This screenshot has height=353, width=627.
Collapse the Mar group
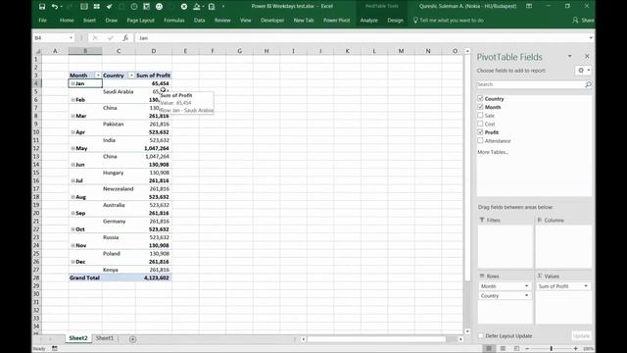point(72,116)
